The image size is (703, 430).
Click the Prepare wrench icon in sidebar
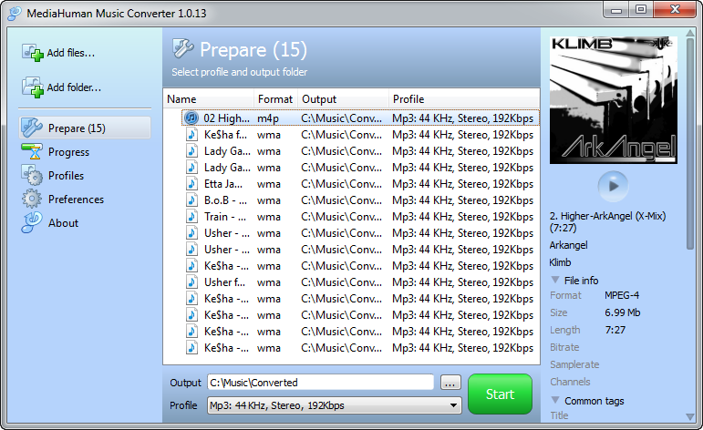[32, 128]
